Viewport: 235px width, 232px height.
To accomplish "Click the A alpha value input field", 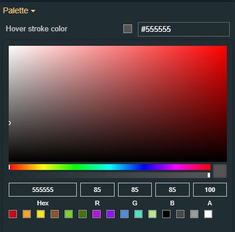I will pos(210,190).
